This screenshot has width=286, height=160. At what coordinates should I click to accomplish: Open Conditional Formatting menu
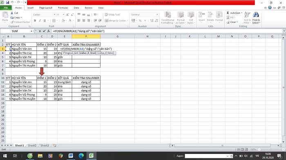[x=168, y=18]
